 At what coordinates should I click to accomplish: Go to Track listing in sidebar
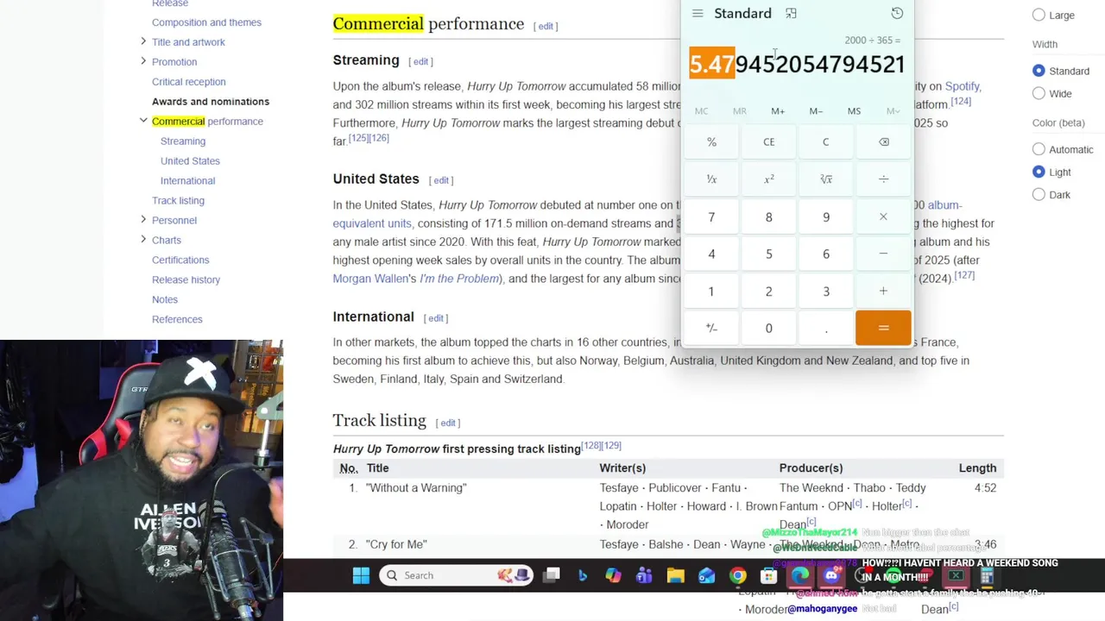click(178, 200)
